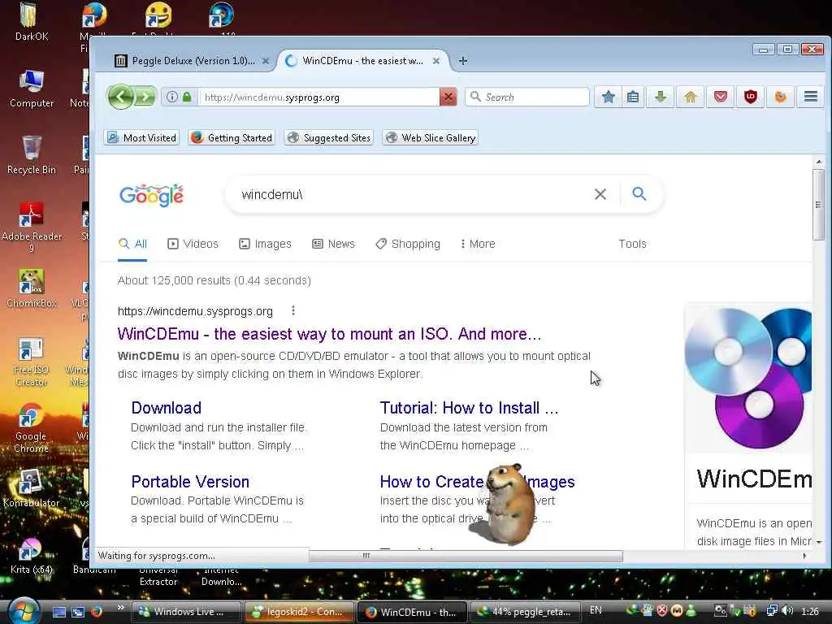Open Computer desktop icon
This screenshot has height=624, width=832.
[x=32, y=89]
